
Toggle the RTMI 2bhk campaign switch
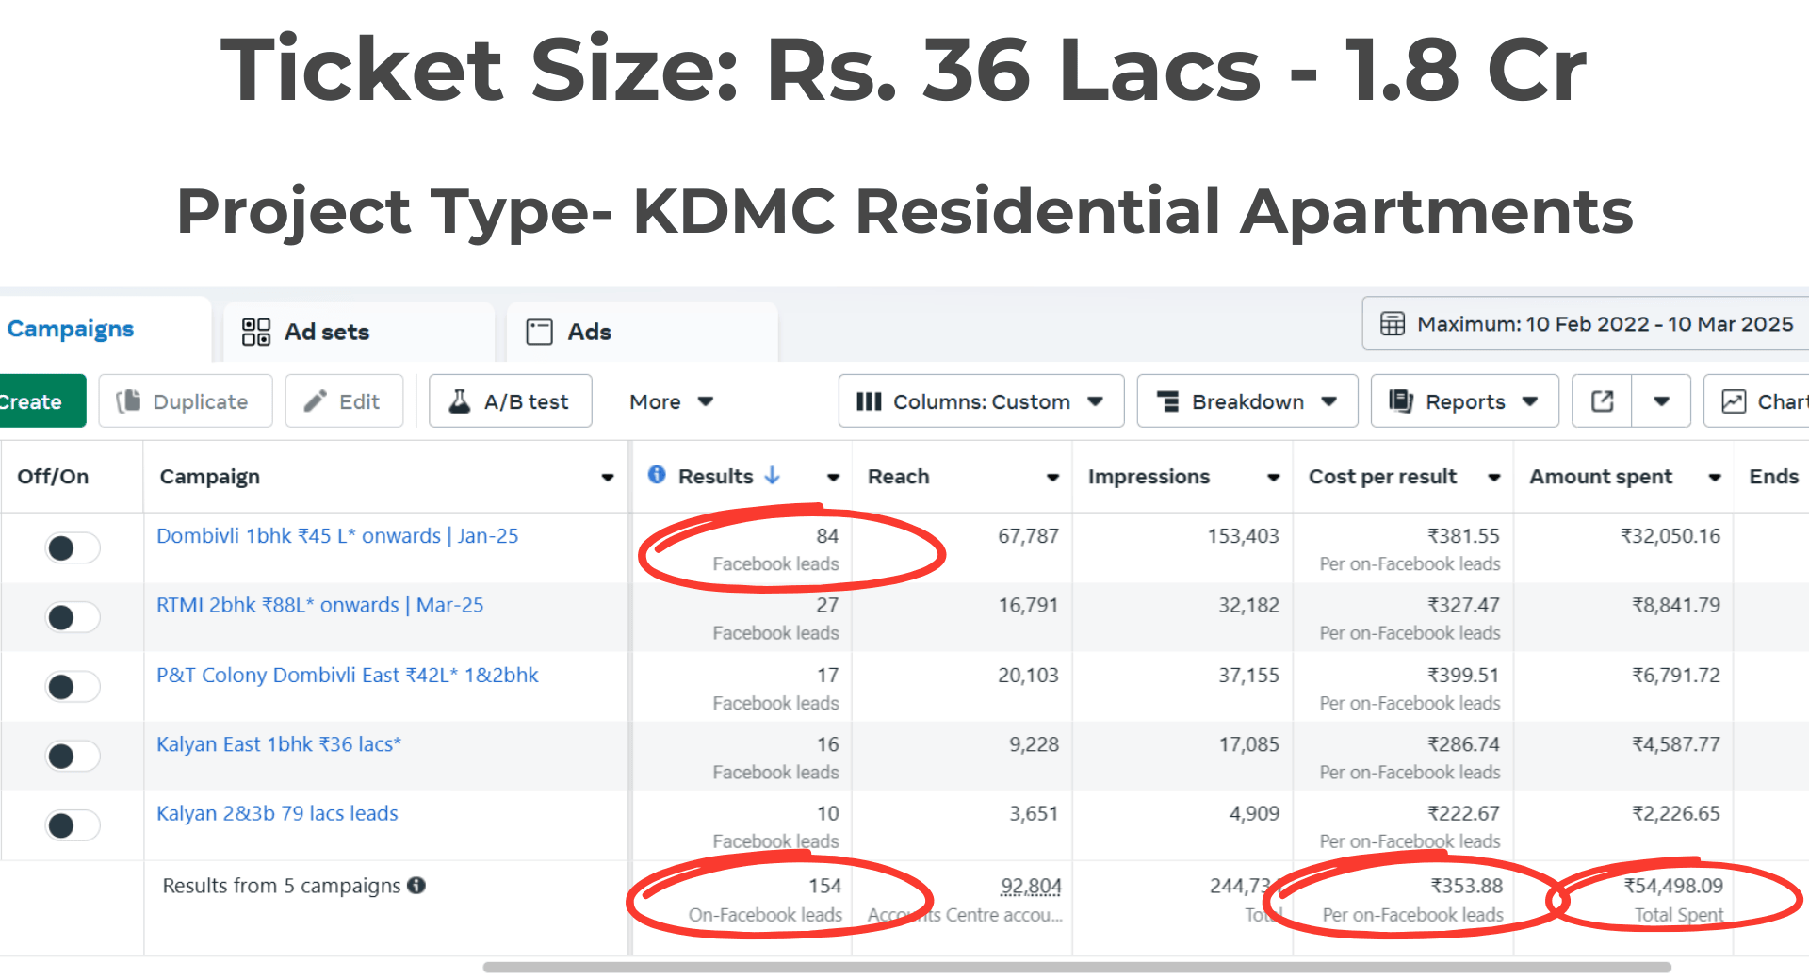pos(73,617)
